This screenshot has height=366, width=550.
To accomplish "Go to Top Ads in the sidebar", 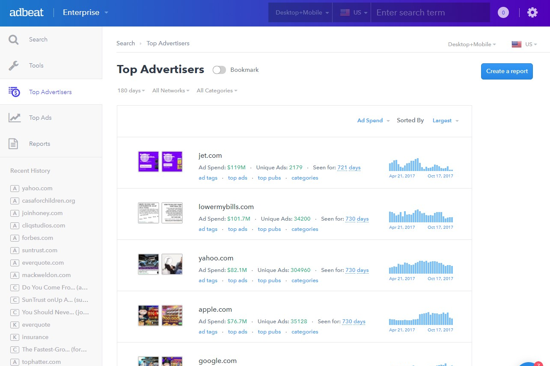I will click(x=40, y=118).
